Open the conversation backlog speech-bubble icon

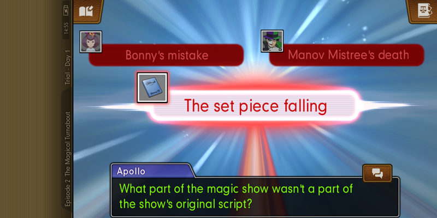point(377,173)
